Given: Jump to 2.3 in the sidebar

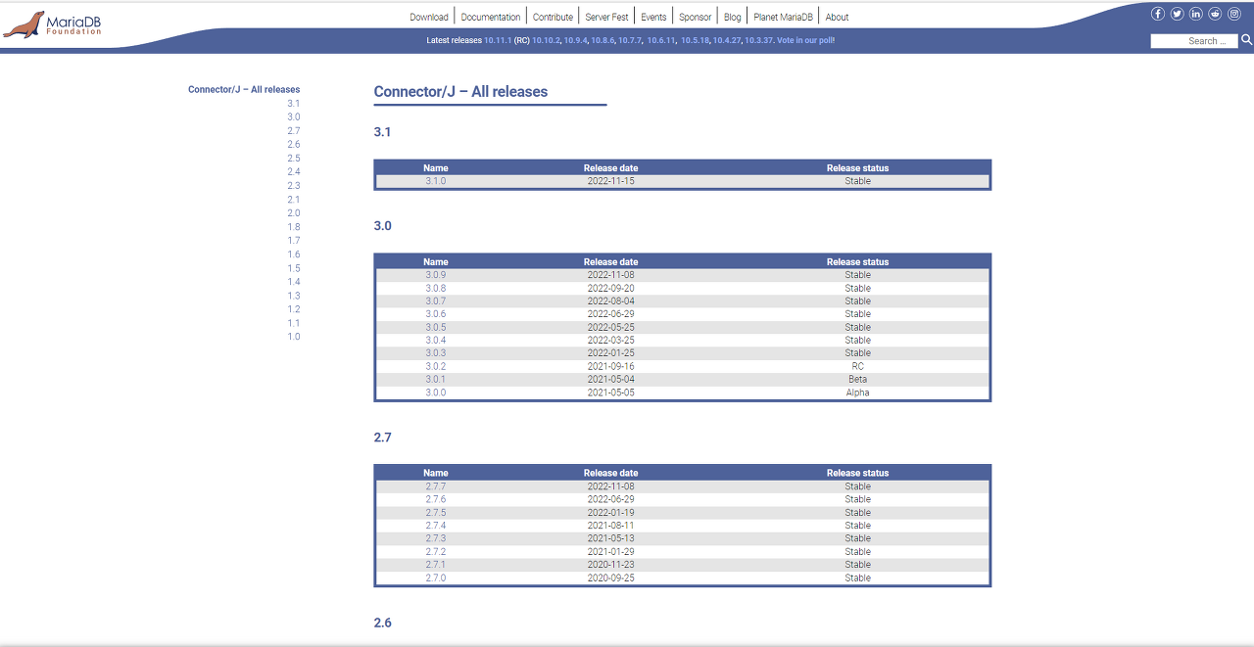Looking at the screenshot, I should point(294,185).
